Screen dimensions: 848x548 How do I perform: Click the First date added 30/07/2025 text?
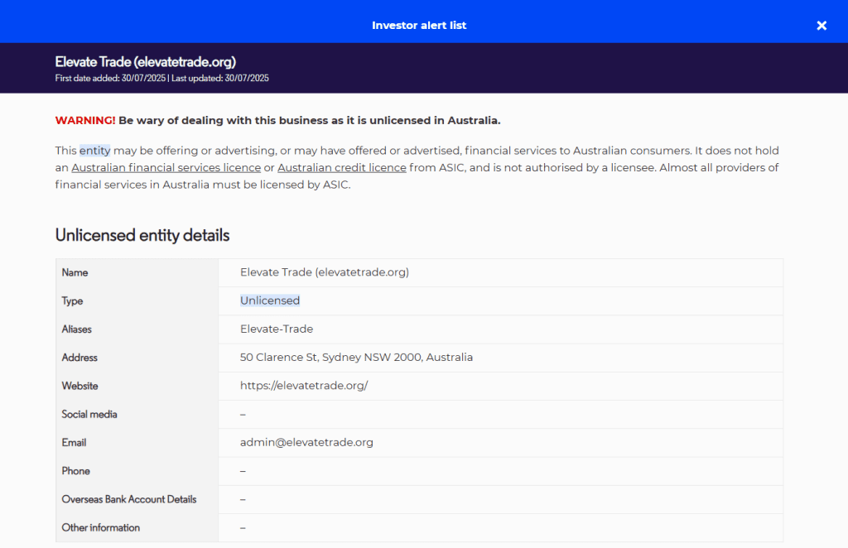[110, 79]
